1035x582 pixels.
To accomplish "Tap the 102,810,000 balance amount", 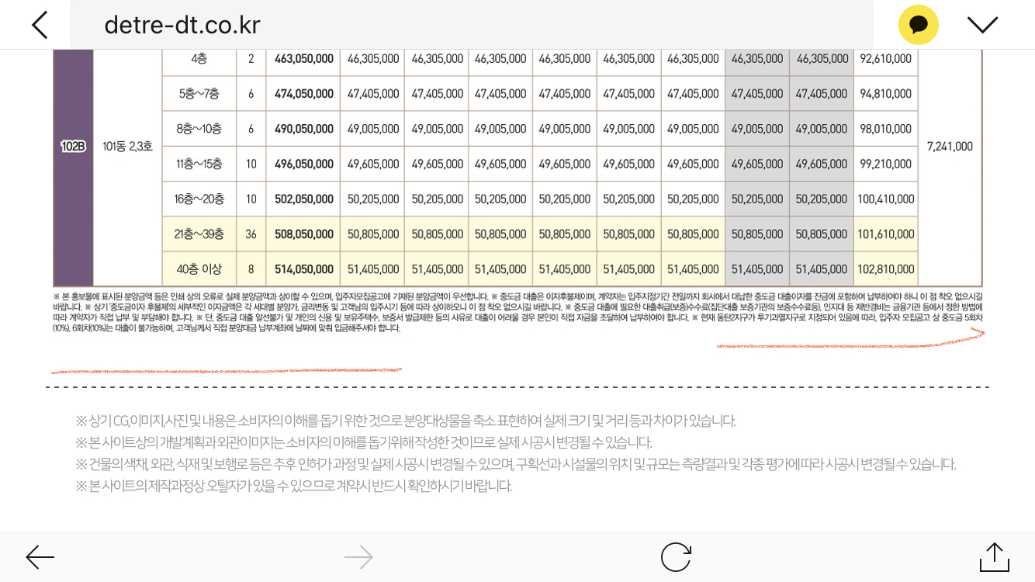I will (x=885, y=269).
